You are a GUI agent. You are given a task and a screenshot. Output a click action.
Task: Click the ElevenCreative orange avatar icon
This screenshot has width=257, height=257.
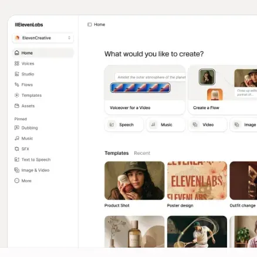point(17,38)
